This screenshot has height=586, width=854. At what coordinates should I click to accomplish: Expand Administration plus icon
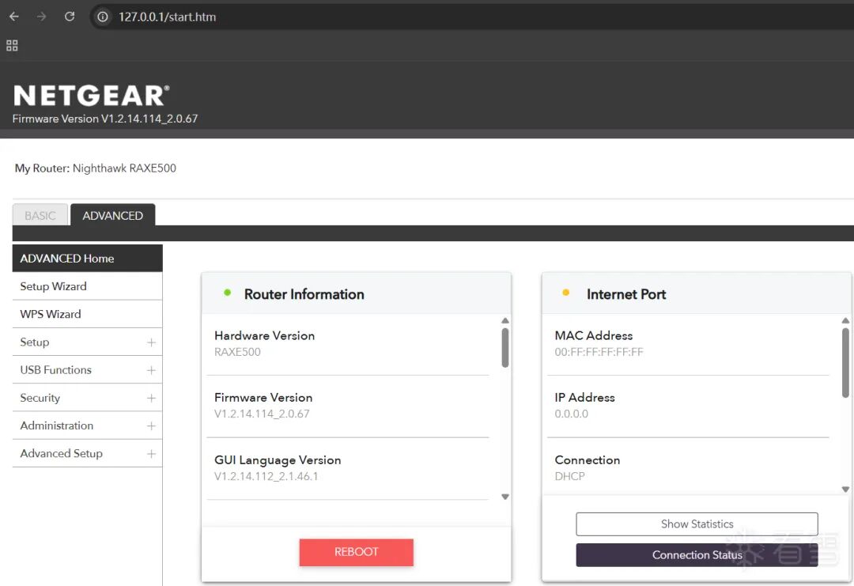tap(151, 426)
